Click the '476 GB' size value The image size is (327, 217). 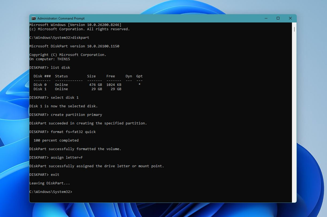(x=96, y=85)
